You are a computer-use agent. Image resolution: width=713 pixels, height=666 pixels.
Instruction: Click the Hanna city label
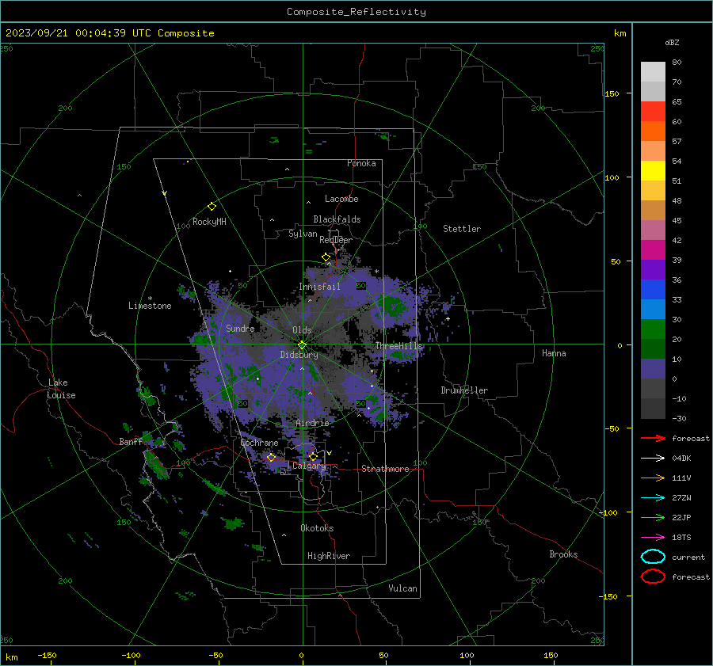coord(554,353)
